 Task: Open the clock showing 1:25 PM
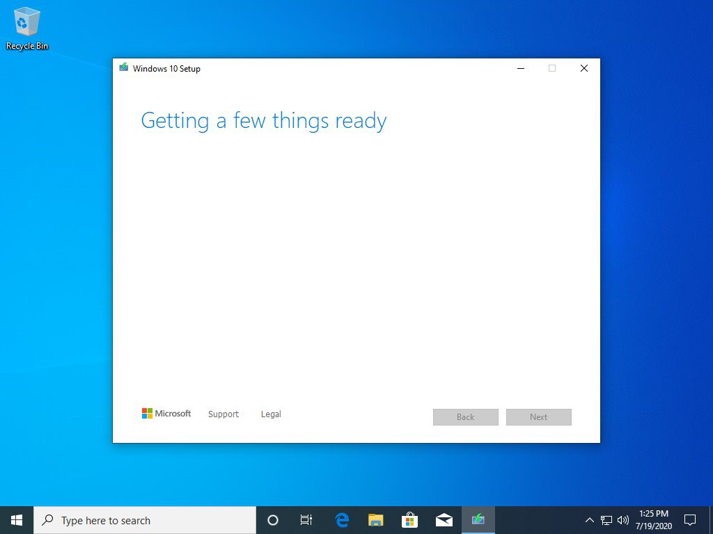point(654,520)
